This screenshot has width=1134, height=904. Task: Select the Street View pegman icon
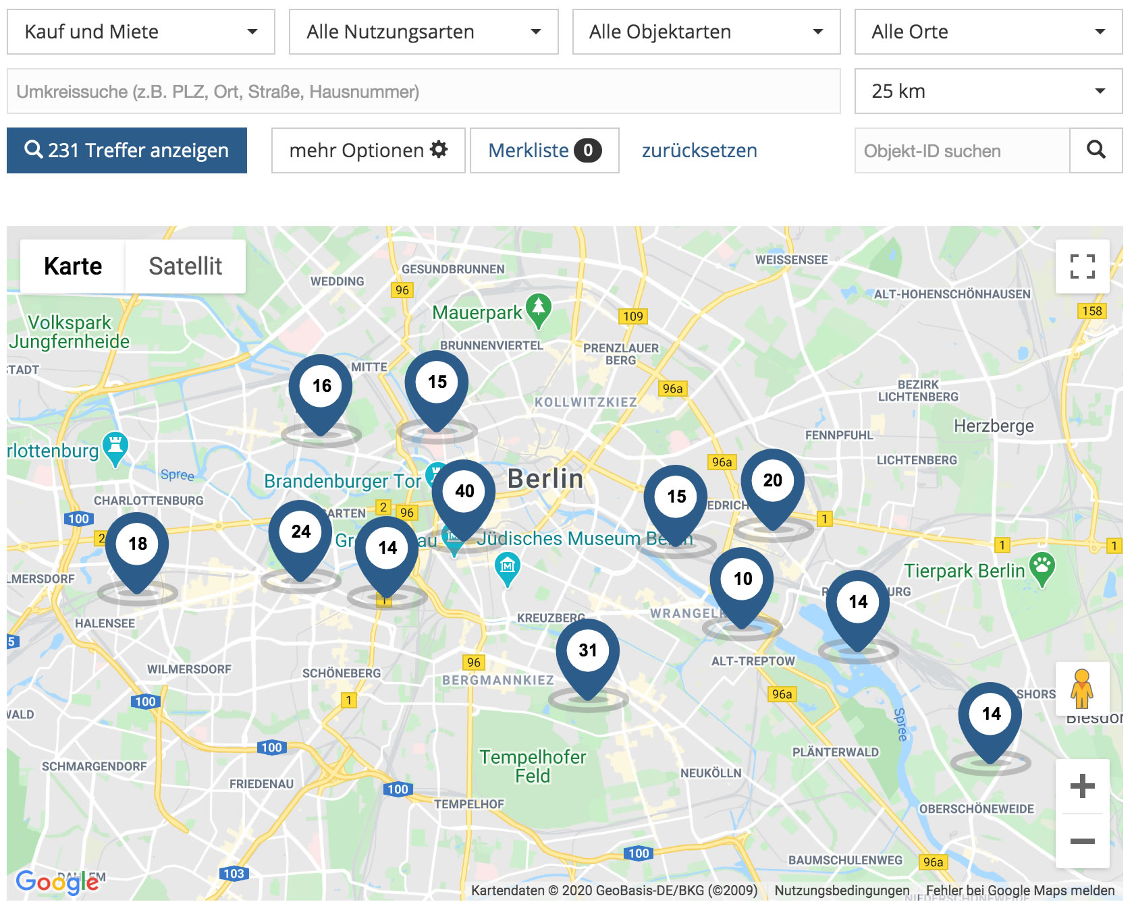click(x=1083, y=689)
